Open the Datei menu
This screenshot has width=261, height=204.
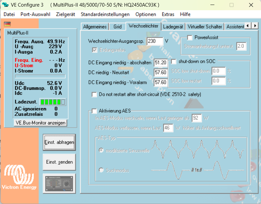(9, 14)
